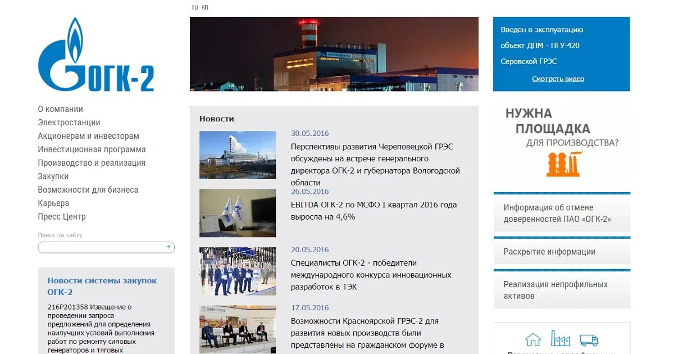674x354 pixels.
Task: Click the house icon in the bottom banner
Action: (x=533, y=339)
